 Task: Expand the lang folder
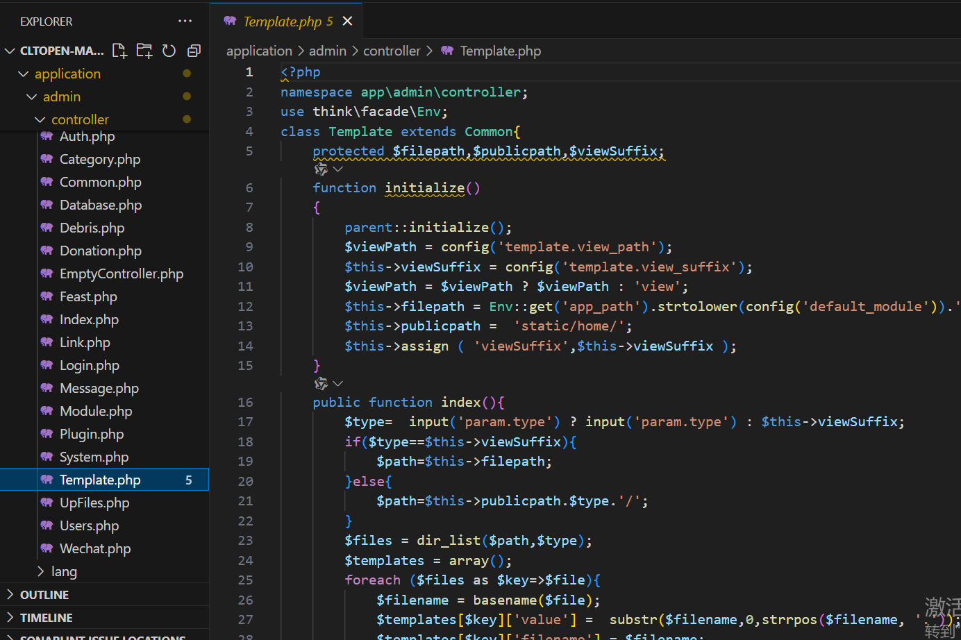63,571
